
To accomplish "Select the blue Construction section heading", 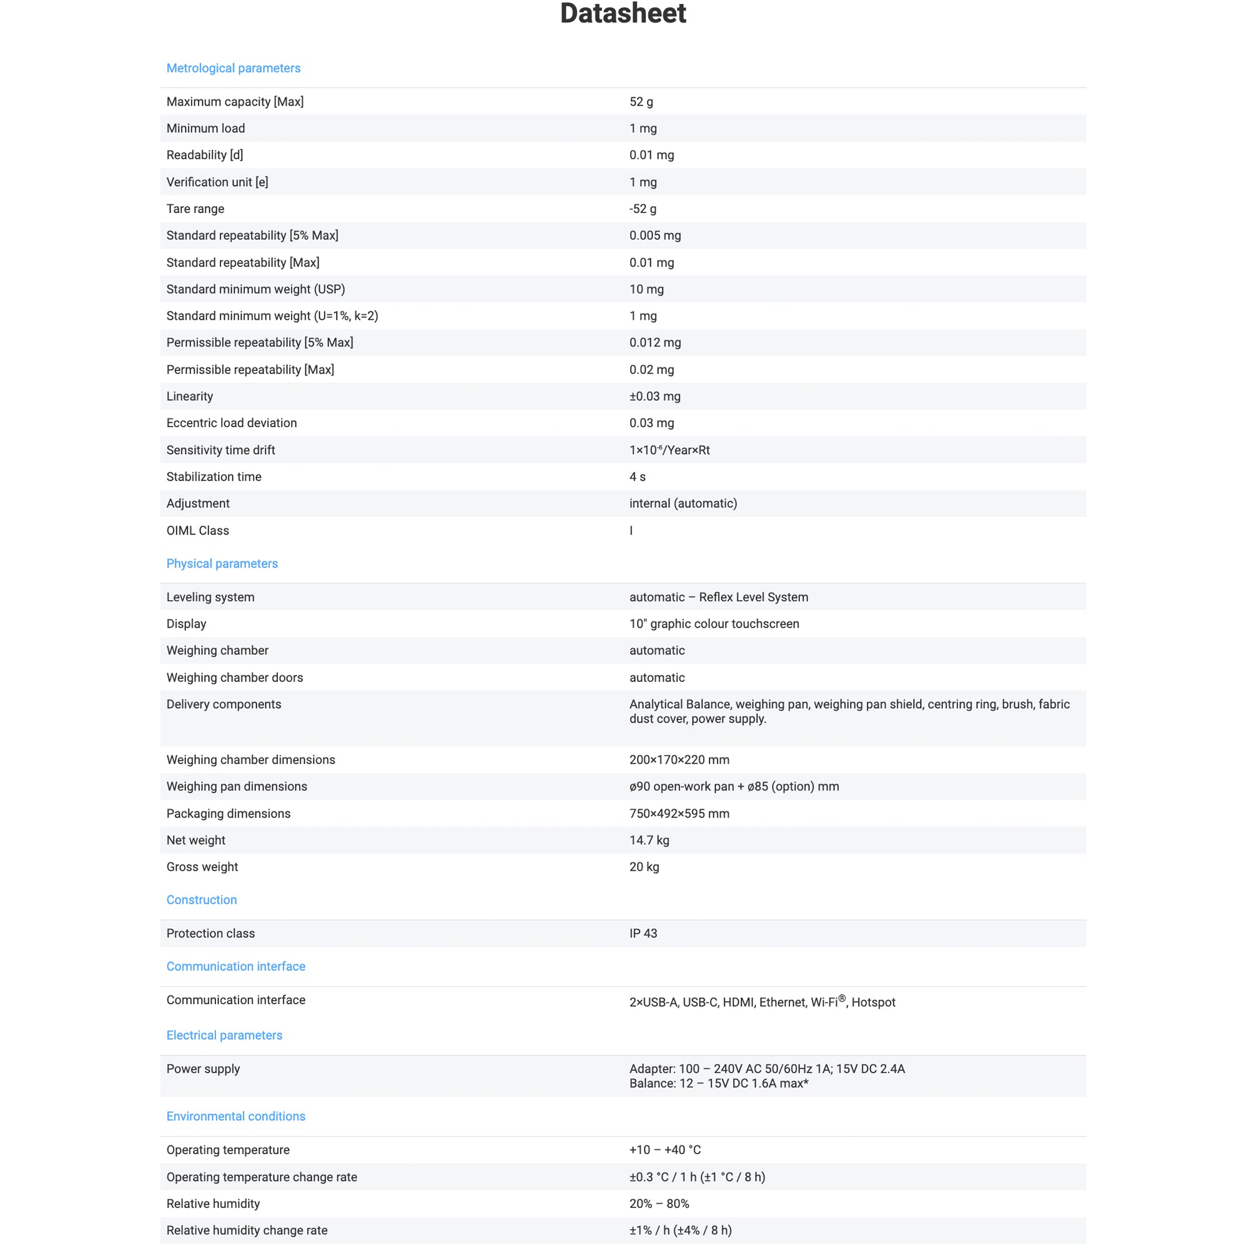I will [201, 899].
